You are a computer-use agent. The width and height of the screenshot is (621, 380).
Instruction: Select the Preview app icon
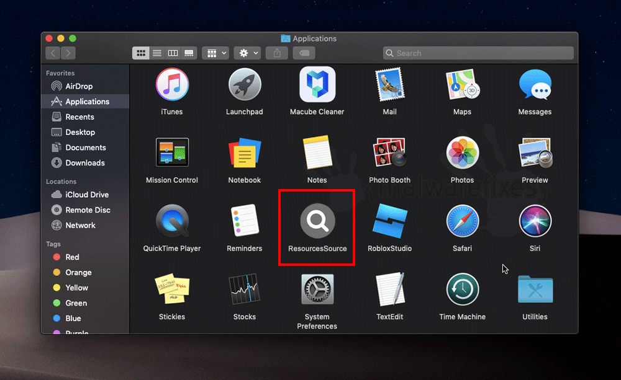click(x=535, y=152)
